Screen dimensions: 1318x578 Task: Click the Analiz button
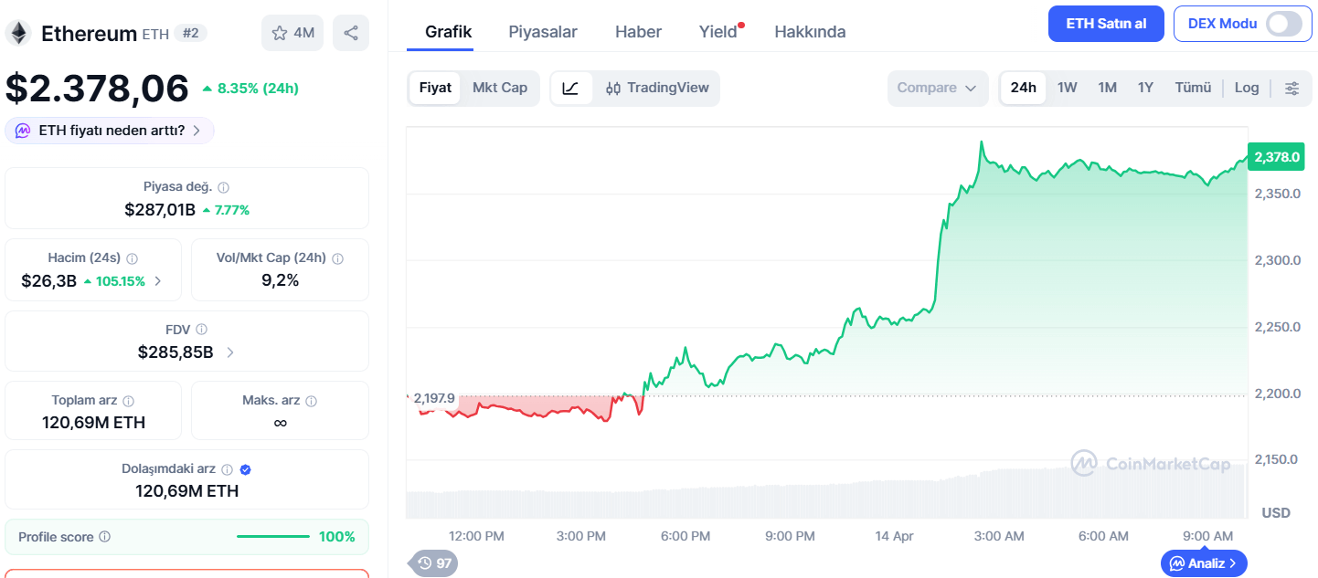pyautogui.click(x=1204, y=563)
